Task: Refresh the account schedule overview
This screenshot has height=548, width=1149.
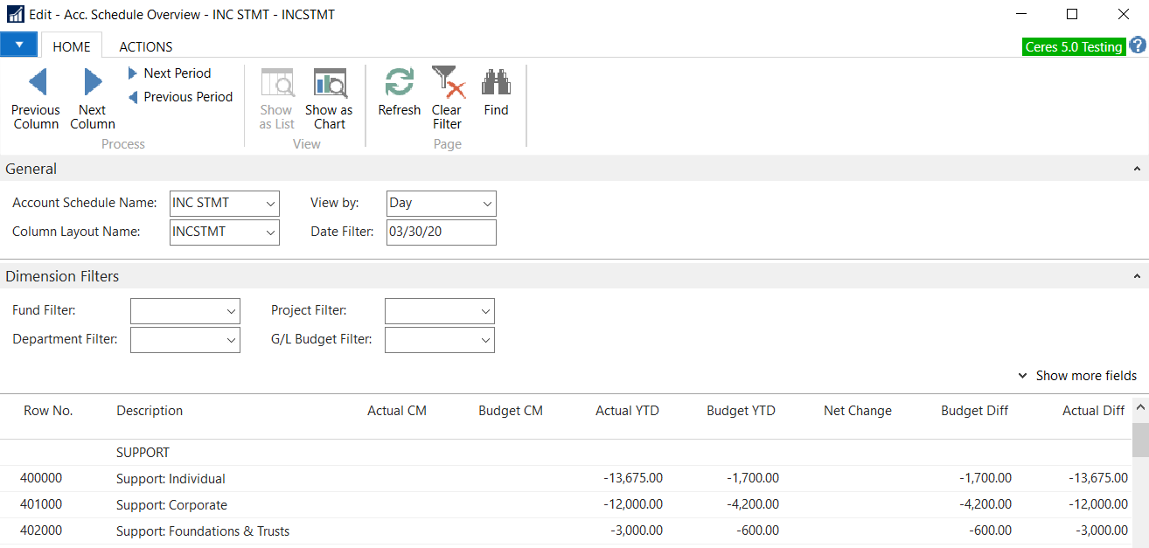Action: tap(399, 83)
